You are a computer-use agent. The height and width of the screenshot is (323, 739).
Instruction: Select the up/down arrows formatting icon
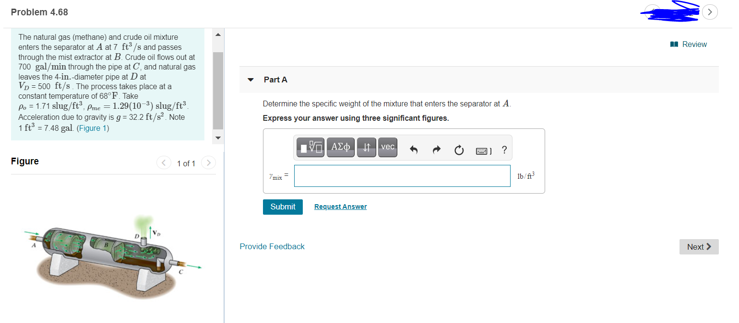click(366, 147)
